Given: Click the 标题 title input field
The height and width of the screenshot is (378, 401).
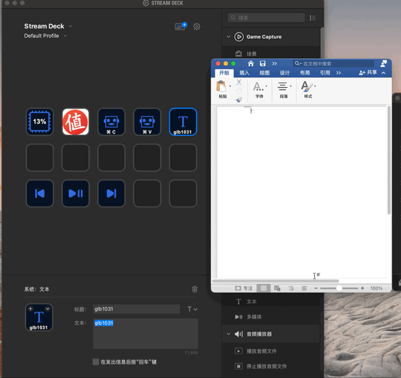Looking at the screenshot, I should (137, 309).
